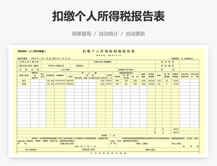Click the '邮政编码' label cell
This screenshot has width=217, height=166.
[x=167, y=66]
